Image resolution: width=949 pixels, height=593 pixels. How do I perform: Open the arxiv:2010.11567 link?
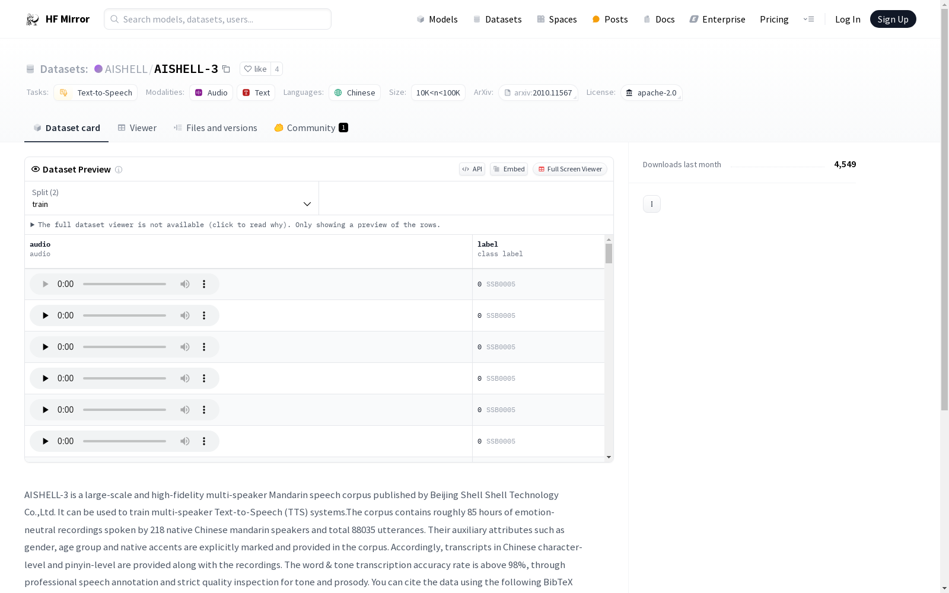pyautogui.click(x=539, y=93)
